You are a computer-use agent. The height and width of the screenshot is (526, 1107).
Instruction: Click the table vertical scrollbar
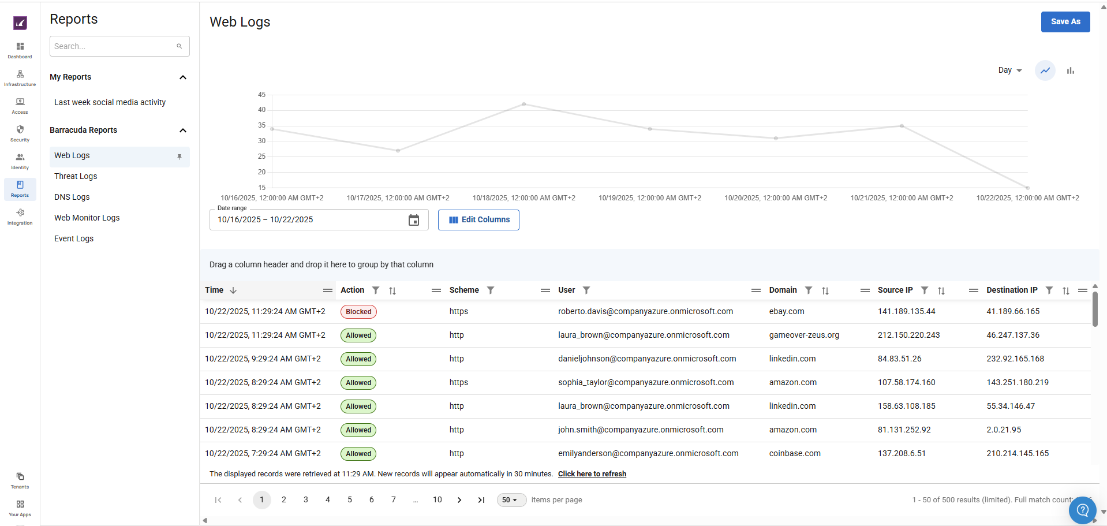click(1094, 309)
